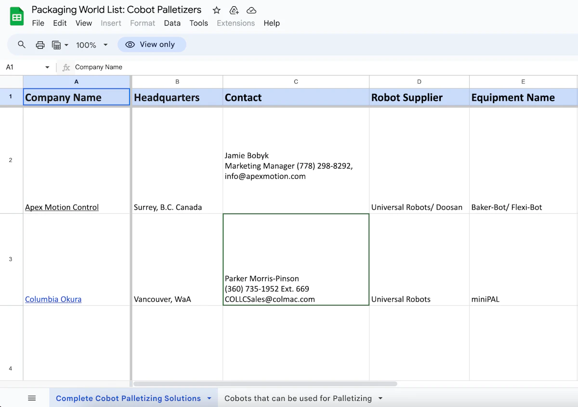Check the cloud document status icon
Screen dimensions: 578x407
251,10
